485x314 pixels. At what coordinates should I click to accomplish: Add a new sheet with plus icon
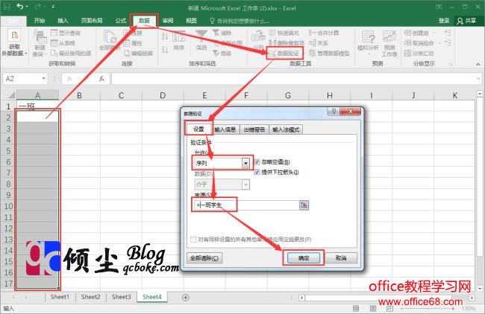point(186,298)
